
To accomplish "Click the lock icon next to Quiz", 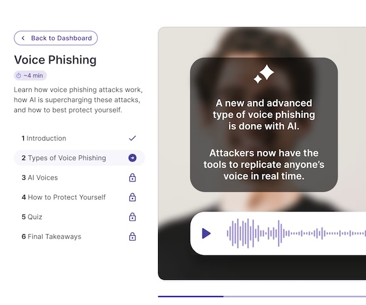I will [132, 217].
